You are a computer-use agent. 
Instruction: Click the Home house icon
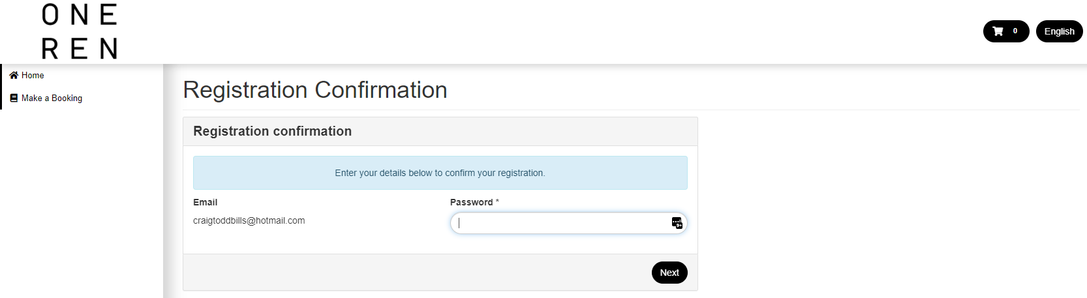pyautogui.click(x=14, y=76)
